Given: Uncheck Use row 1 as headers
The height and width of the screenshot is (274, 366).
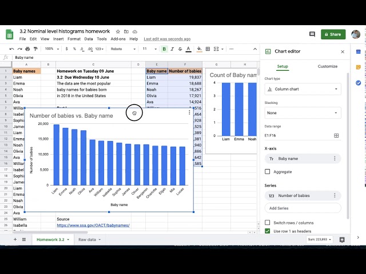Looking at the screenshot, I should [x=268, y=231].
